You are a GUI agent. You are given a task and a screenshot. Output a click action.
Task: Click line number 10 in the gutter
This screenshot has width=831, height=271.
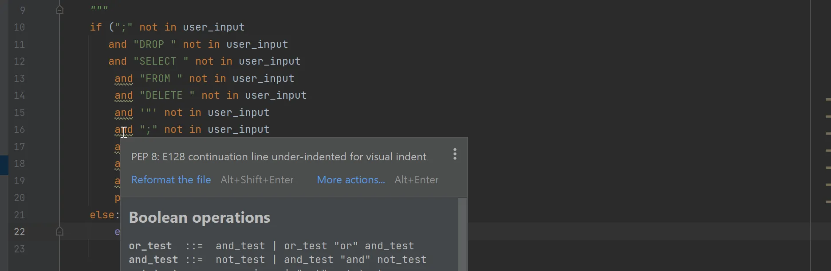click(20, 27)
